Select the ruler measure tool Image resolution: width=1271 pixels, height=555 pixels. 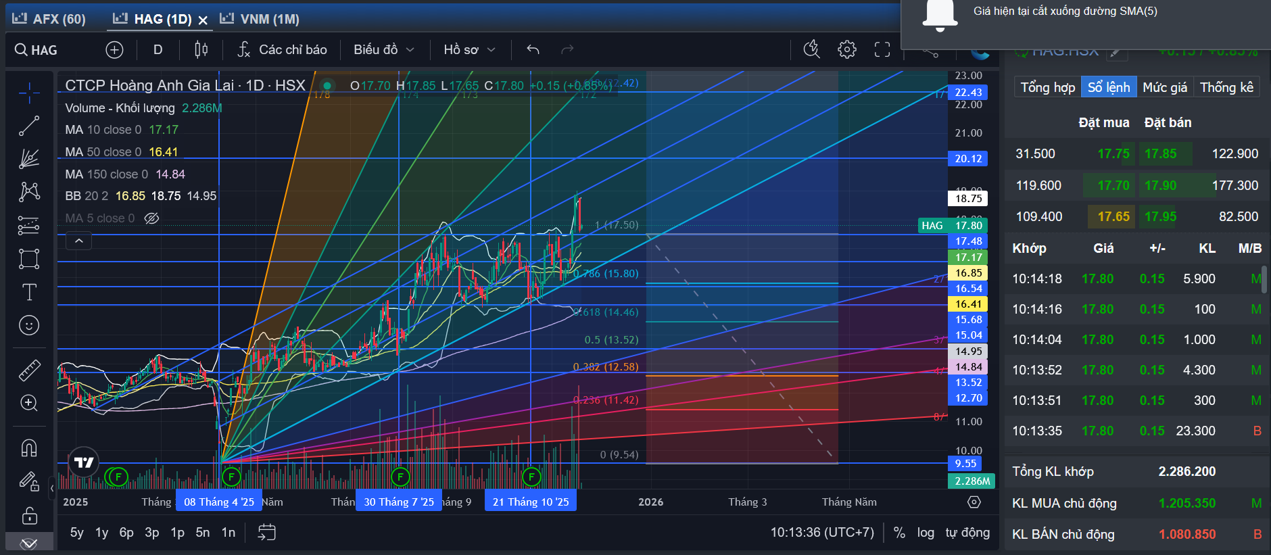pyautogui.click(x=28, y=370)
